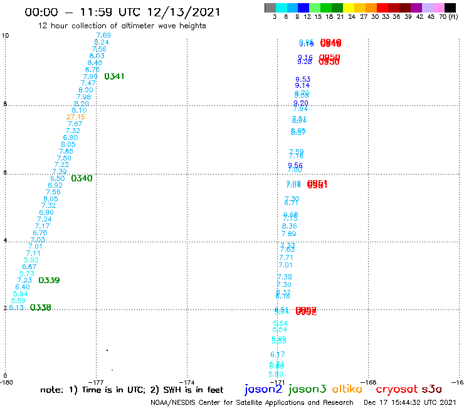Click wave height value 6.40

tap(23, 287)
